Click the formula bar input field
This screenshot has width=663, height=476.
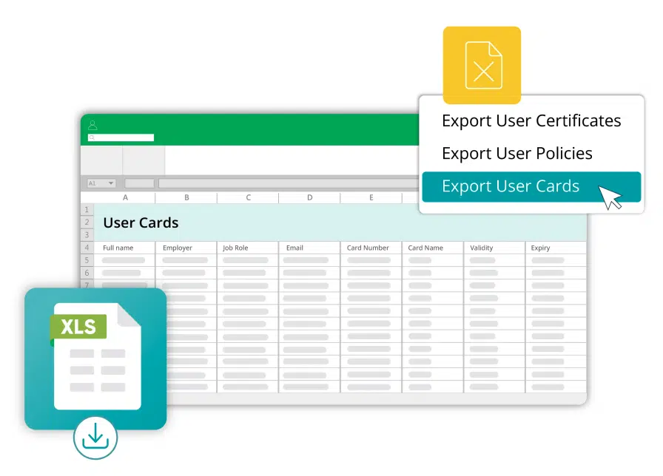pyautogui.click(x=289, y=183)
